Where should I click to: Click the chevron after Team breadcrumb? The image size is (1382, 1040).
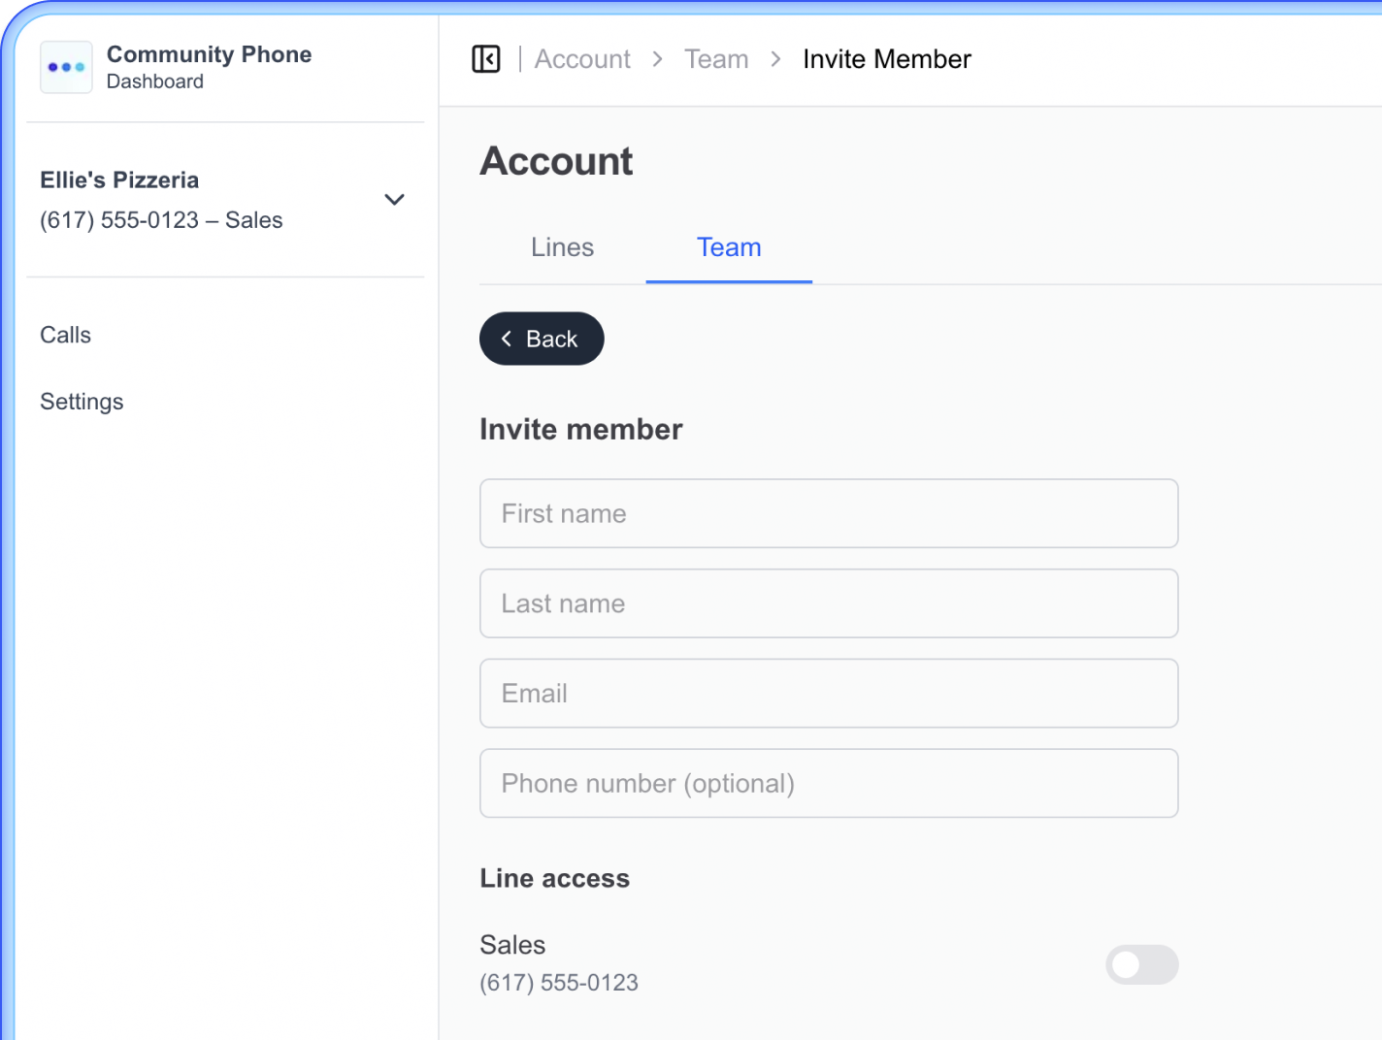click(775, 59)
